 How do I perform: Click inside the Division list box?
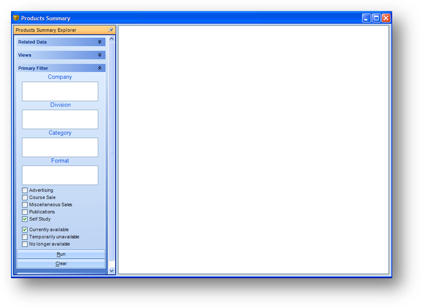(60, 119)
